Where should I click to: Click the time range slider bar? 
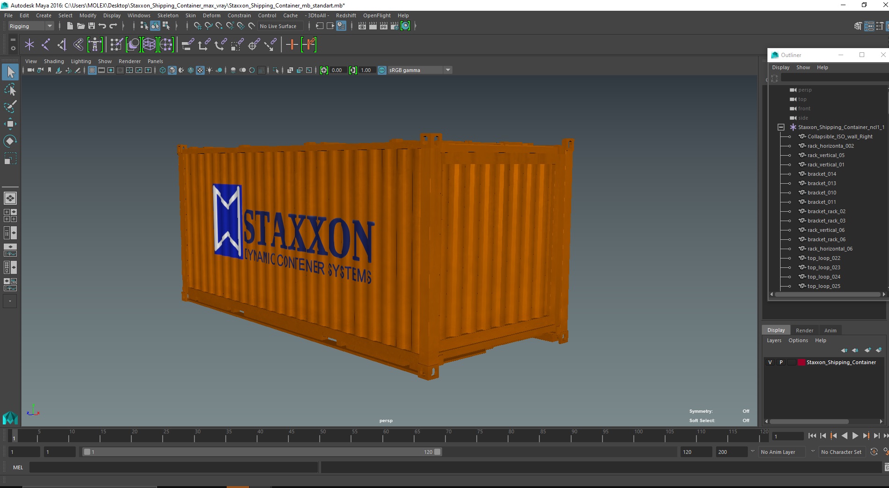262,452
